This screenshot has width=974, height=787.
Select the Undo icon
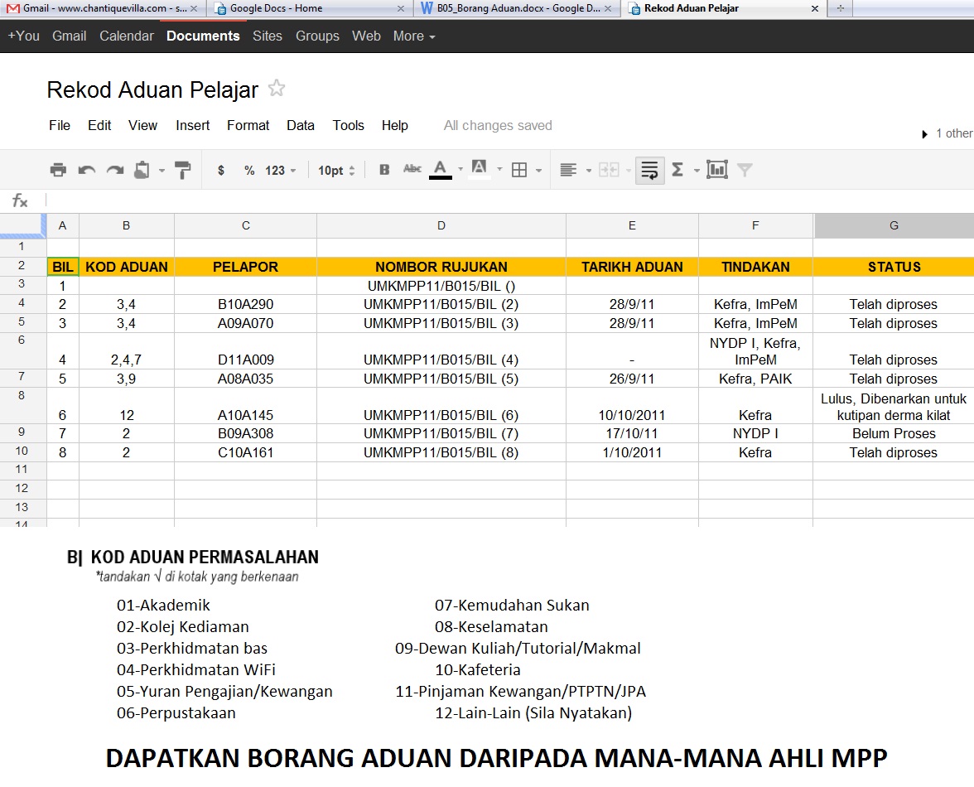click(x=86, y=169)
